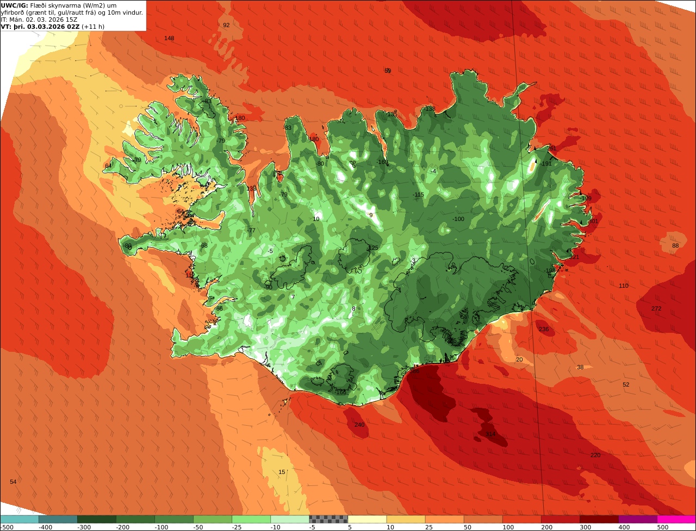Click the '-66' value on the map
Viewport: 696px width, 531px height.
(219, 308)
